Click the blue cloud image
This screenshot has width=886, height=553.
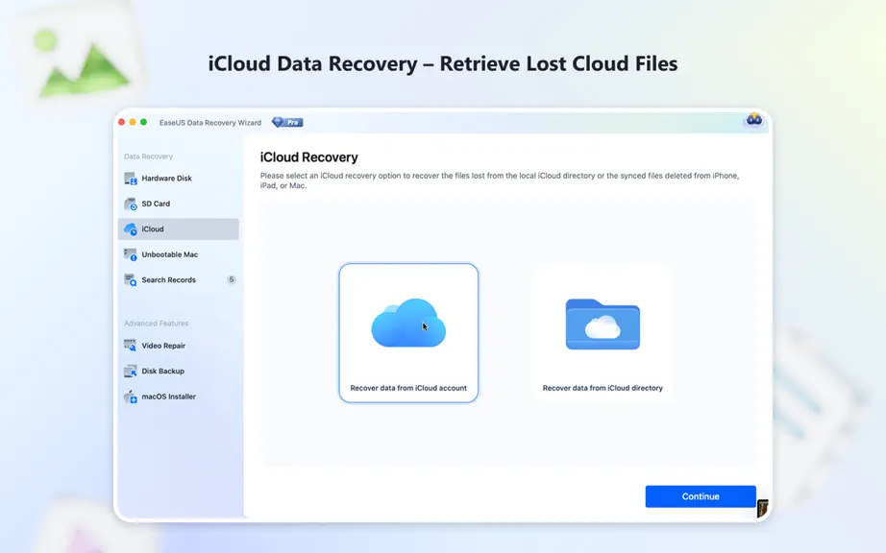click(x=408, y=324)
